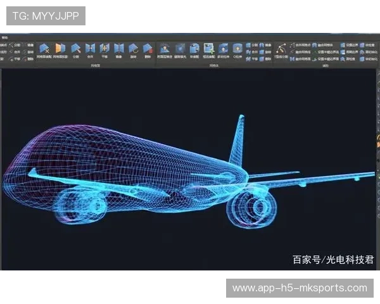
Task: Click the first large mesh icon in the 网格面 group
Action: coord(44,49)
